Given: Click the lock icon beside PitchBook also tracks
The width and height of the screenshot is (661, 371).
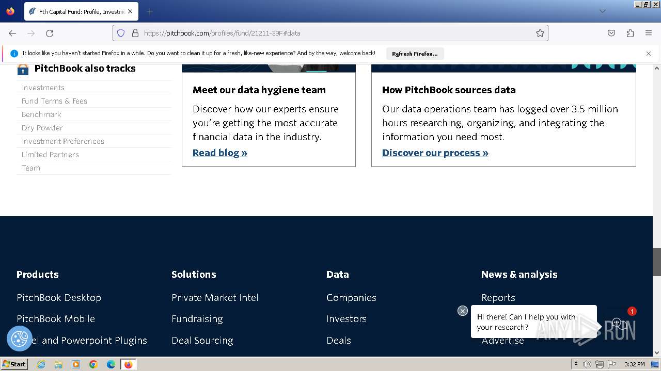Looking at the screenshot, I should click(x=23, y=69).
